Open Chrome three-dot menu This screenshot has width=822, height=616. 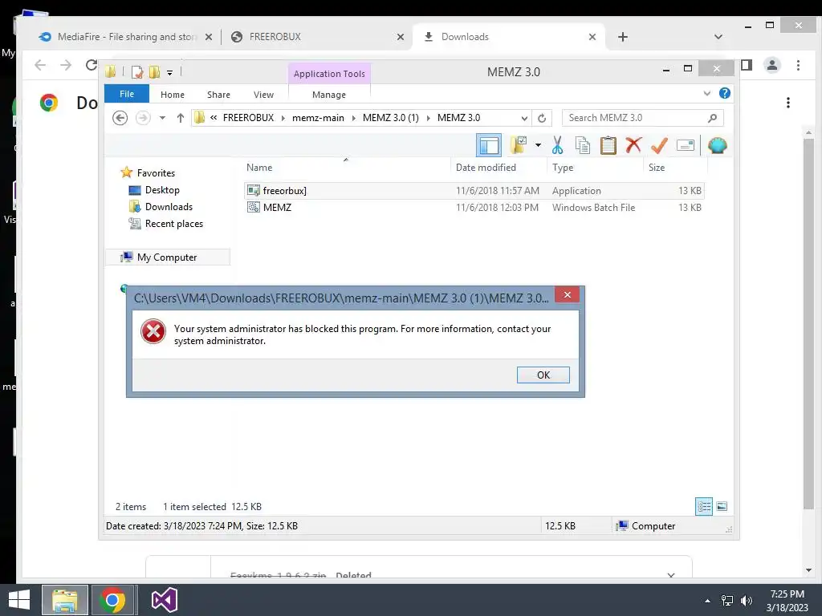pos(798,65)
